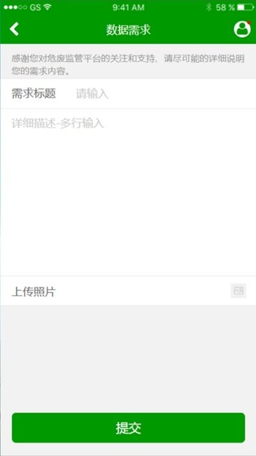The width and height of the screenshot is (256, 456).
Task: Focus the 需求标题 请输入 field
Action: pos(128,94)
